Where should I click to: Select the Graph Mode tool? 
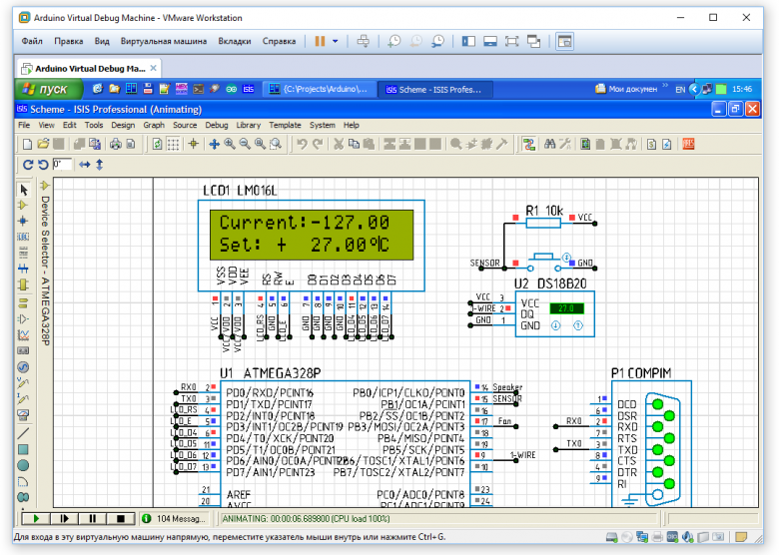(x=23, y=334)
